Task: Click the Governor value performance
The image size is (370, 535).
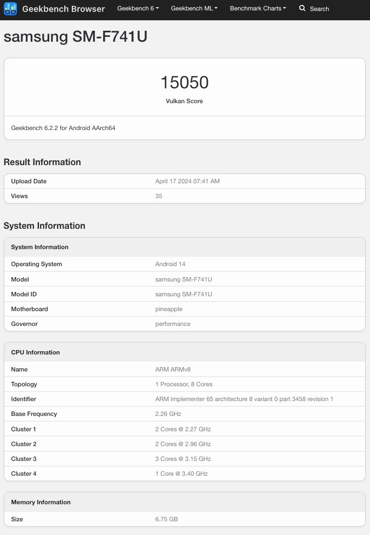Action: coord(173,324)
